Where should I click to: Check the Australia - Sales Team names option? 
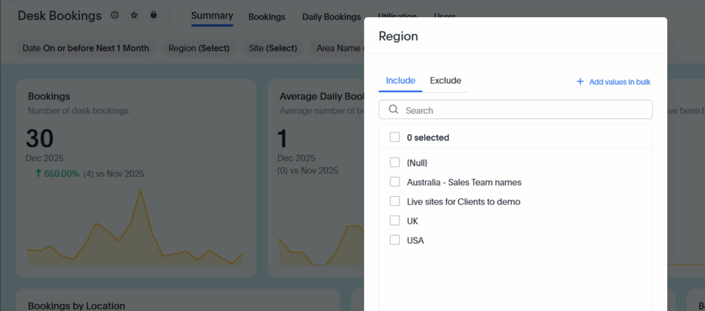point(394,182)
